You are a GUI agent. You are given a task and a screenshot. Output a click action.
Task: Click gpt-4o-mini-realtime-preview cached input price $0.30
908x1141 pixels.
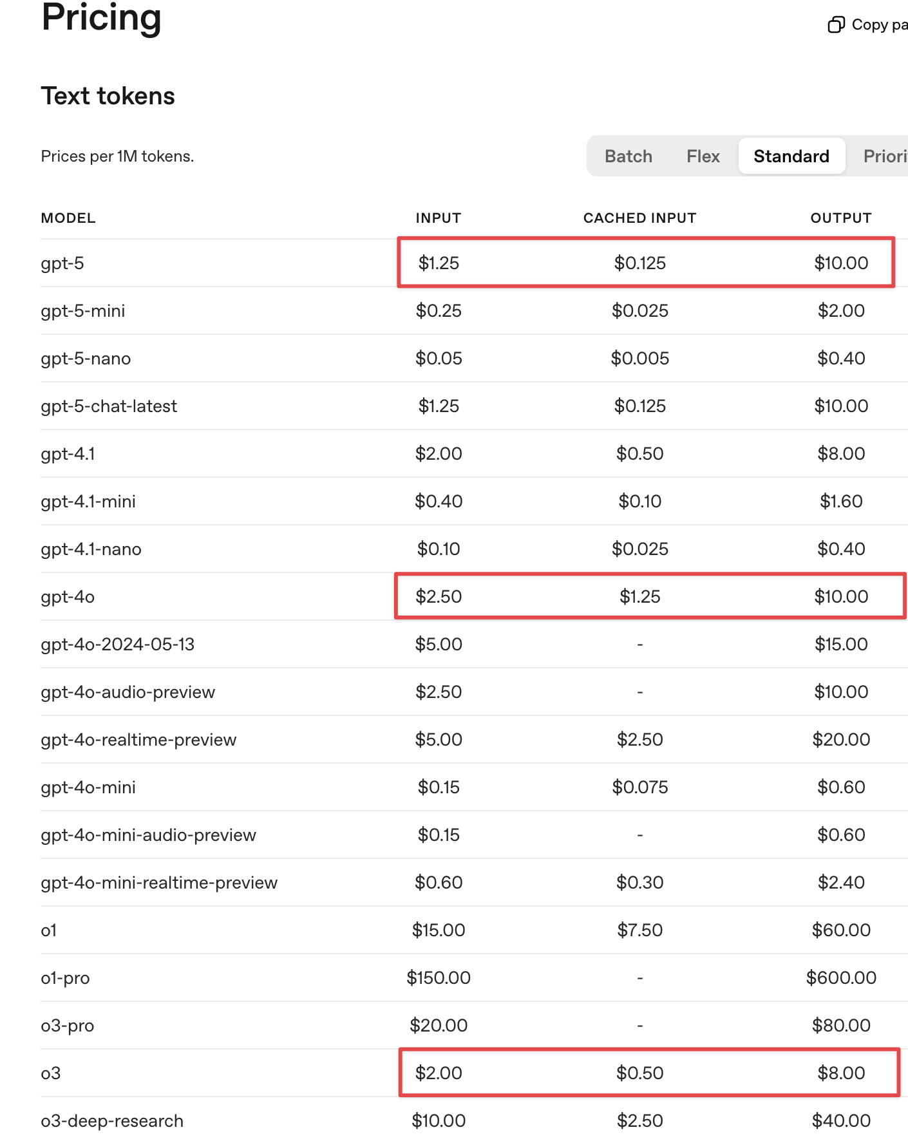click(640, 882)
